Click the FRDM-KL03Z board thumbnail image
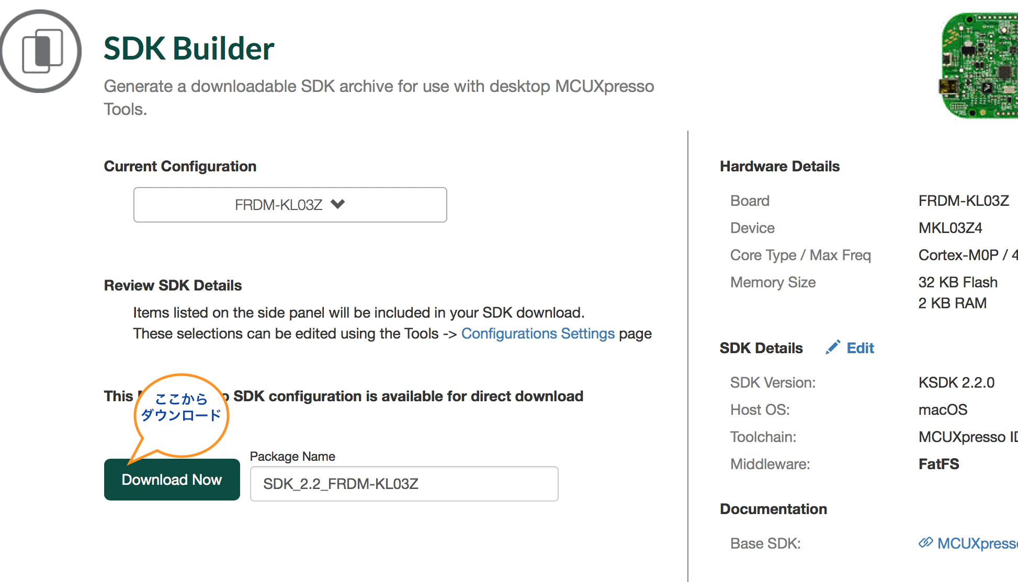 click(978, 65)
